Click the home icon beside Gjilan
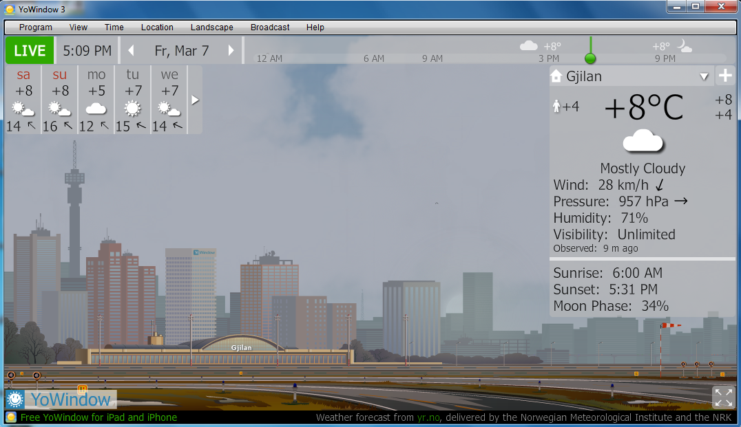Image resolution: width=741 pixels, height=427 pixels. click(x=556, y=76)
